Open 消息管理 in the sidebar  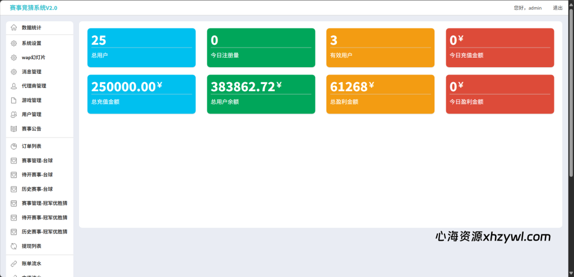click(x=31, y=72)
